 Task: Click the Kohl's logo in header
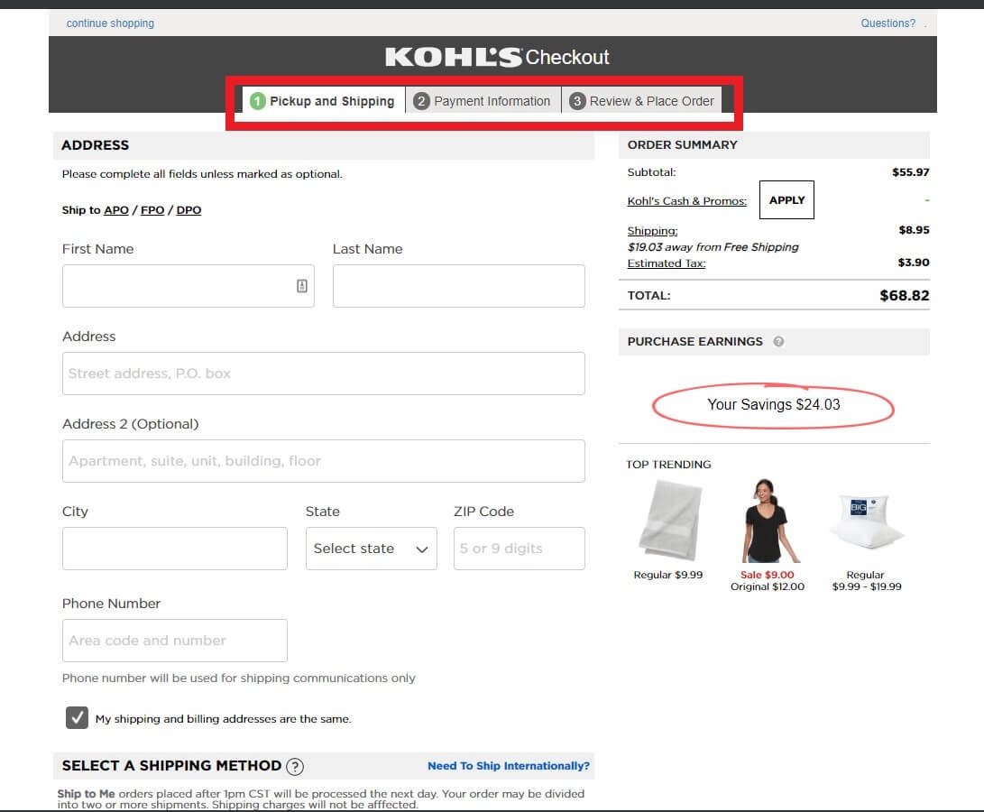[x=454, y=57]
